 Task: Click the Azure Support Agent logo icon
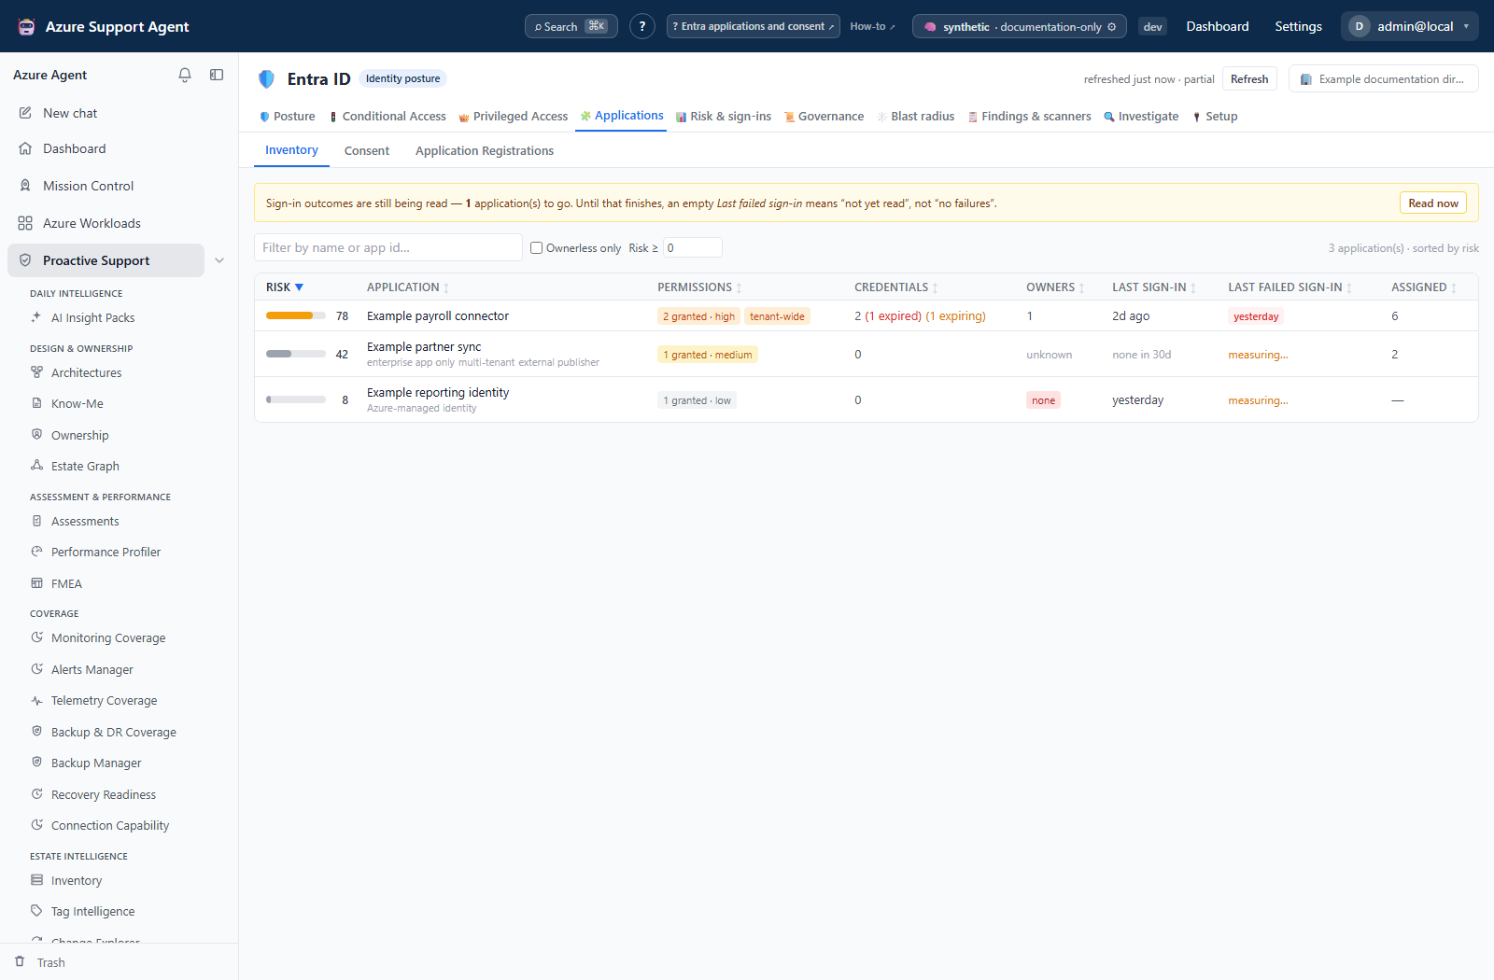(27, 26)
